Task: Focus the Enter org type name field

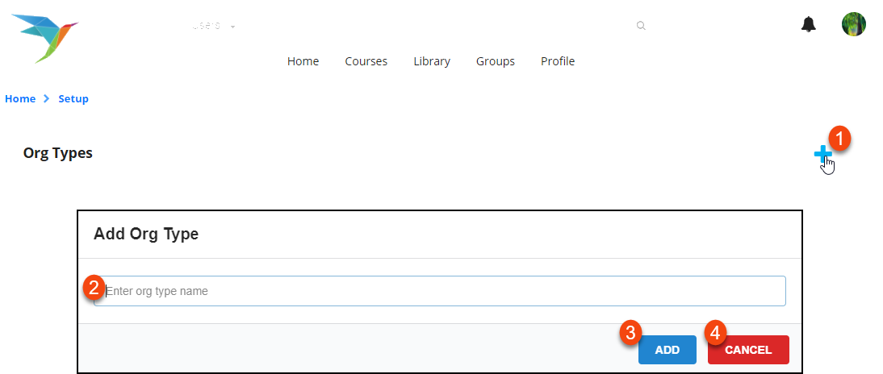Action: pyautogui.click(x=439, y=291)
